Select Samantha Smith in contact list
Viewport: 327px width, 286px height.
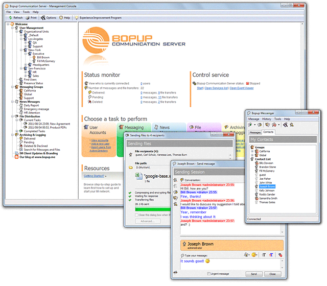click(x=268, y=199)
